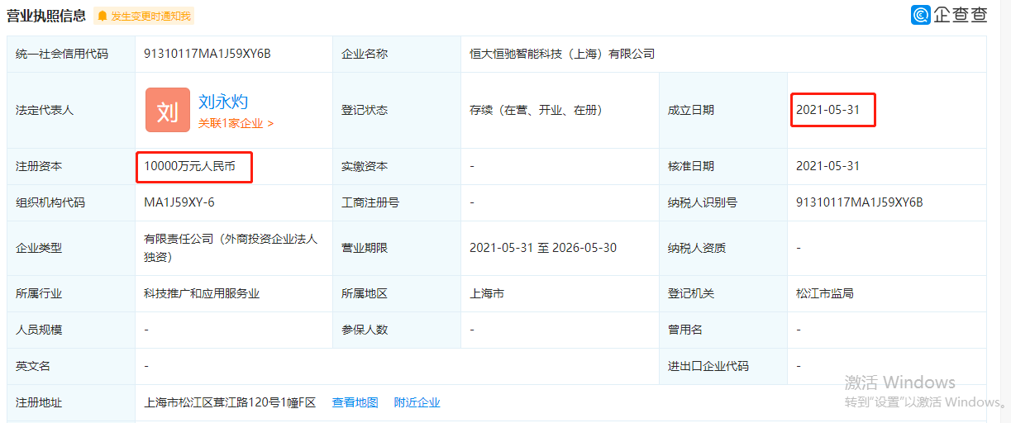Viewport: 1011px width, 423px height.
Task: Click the 法定代表人 label cell
Action: (71, 110)
